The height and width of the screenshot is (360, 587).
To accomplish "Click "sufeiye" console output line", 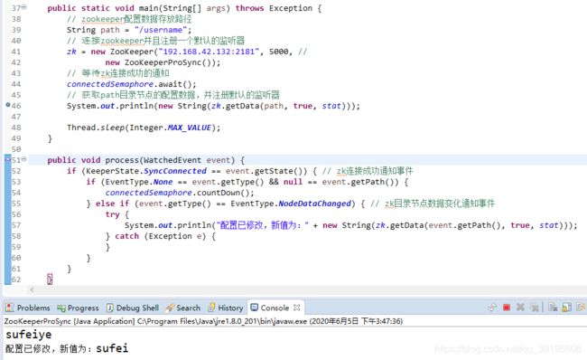I will 29,335.
